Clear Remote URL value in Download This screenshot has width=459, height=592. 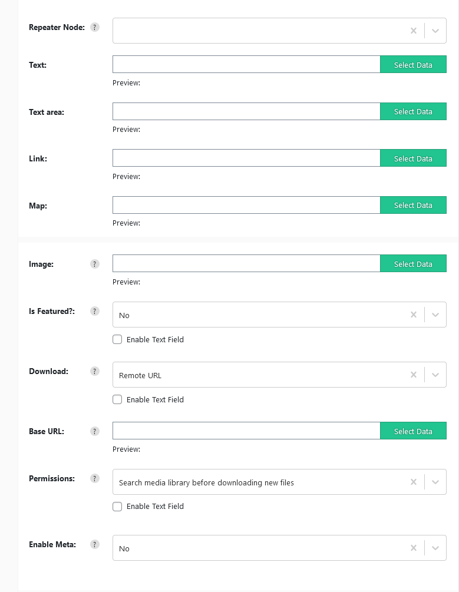[414, 375]
